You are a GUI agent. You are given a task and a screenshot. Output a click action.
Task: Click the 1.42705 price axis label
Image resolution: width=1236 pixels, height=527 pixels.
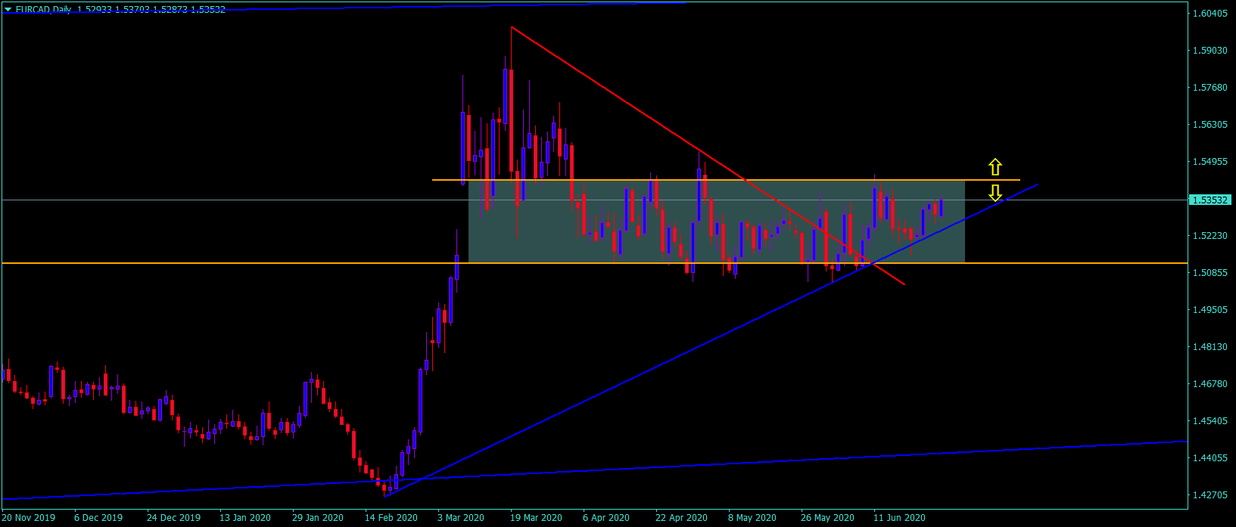1209,495
